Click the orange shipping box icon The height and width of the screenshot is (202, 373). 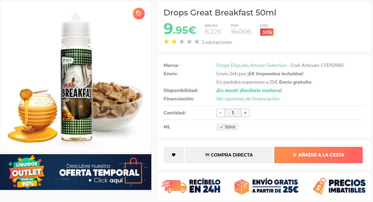click(241, 186)
